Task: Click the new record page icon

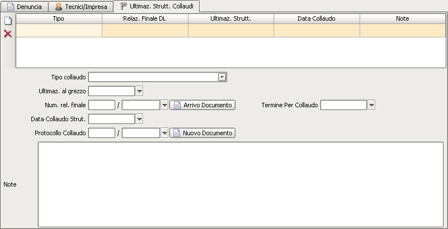Action: [x=8, y=21]
